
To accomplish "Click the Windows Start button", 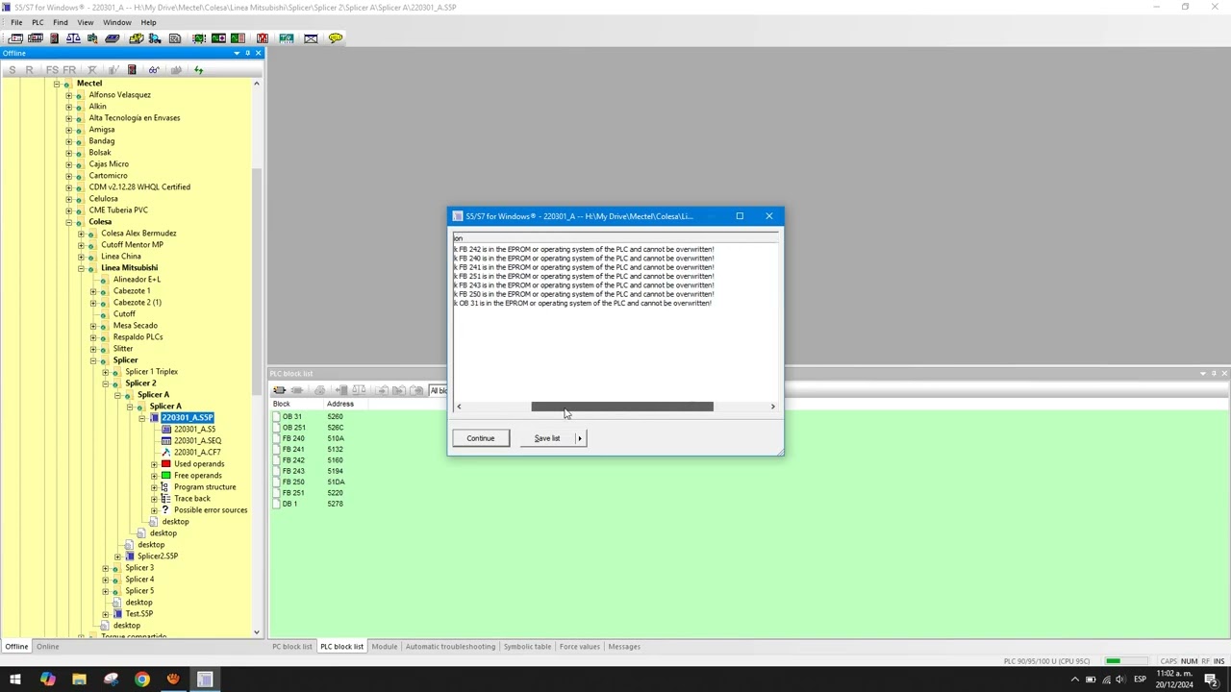I will coord(15,680).
